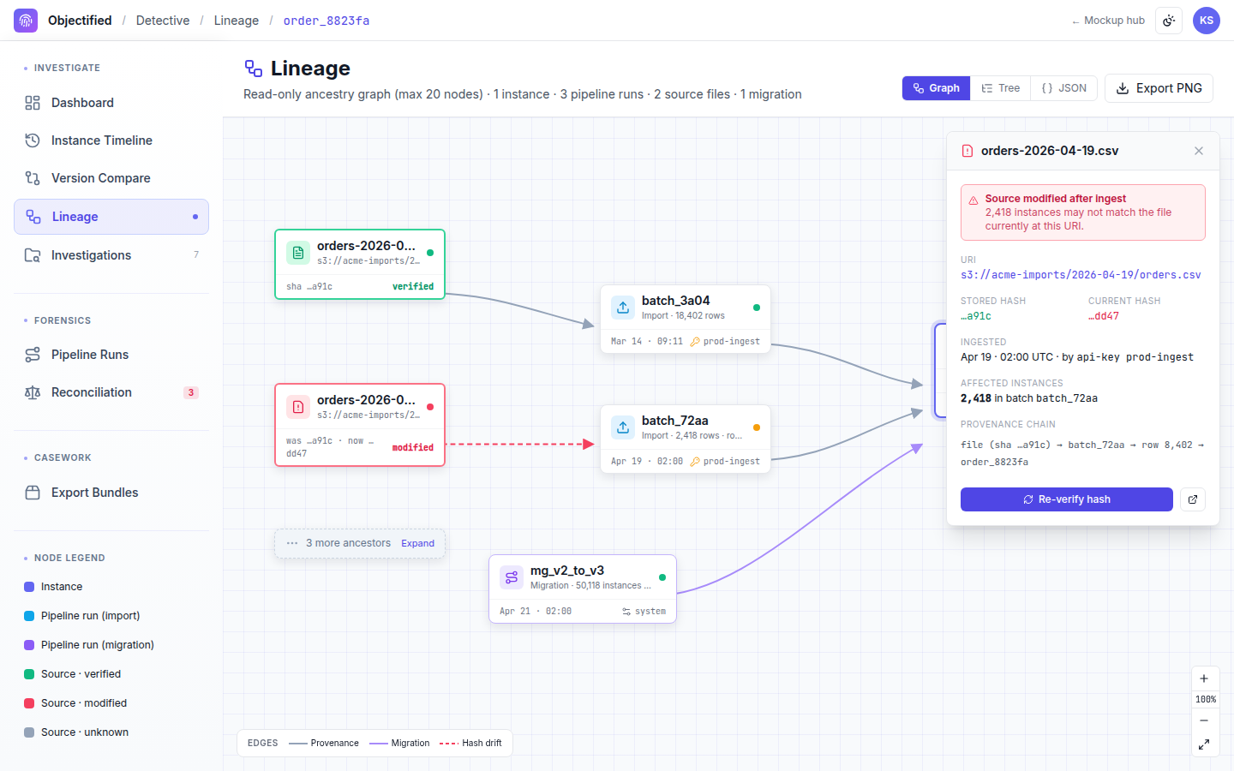Click the Dashboard grid icon
This screenshot has width=1234, height=771.
tap(33, 103)
